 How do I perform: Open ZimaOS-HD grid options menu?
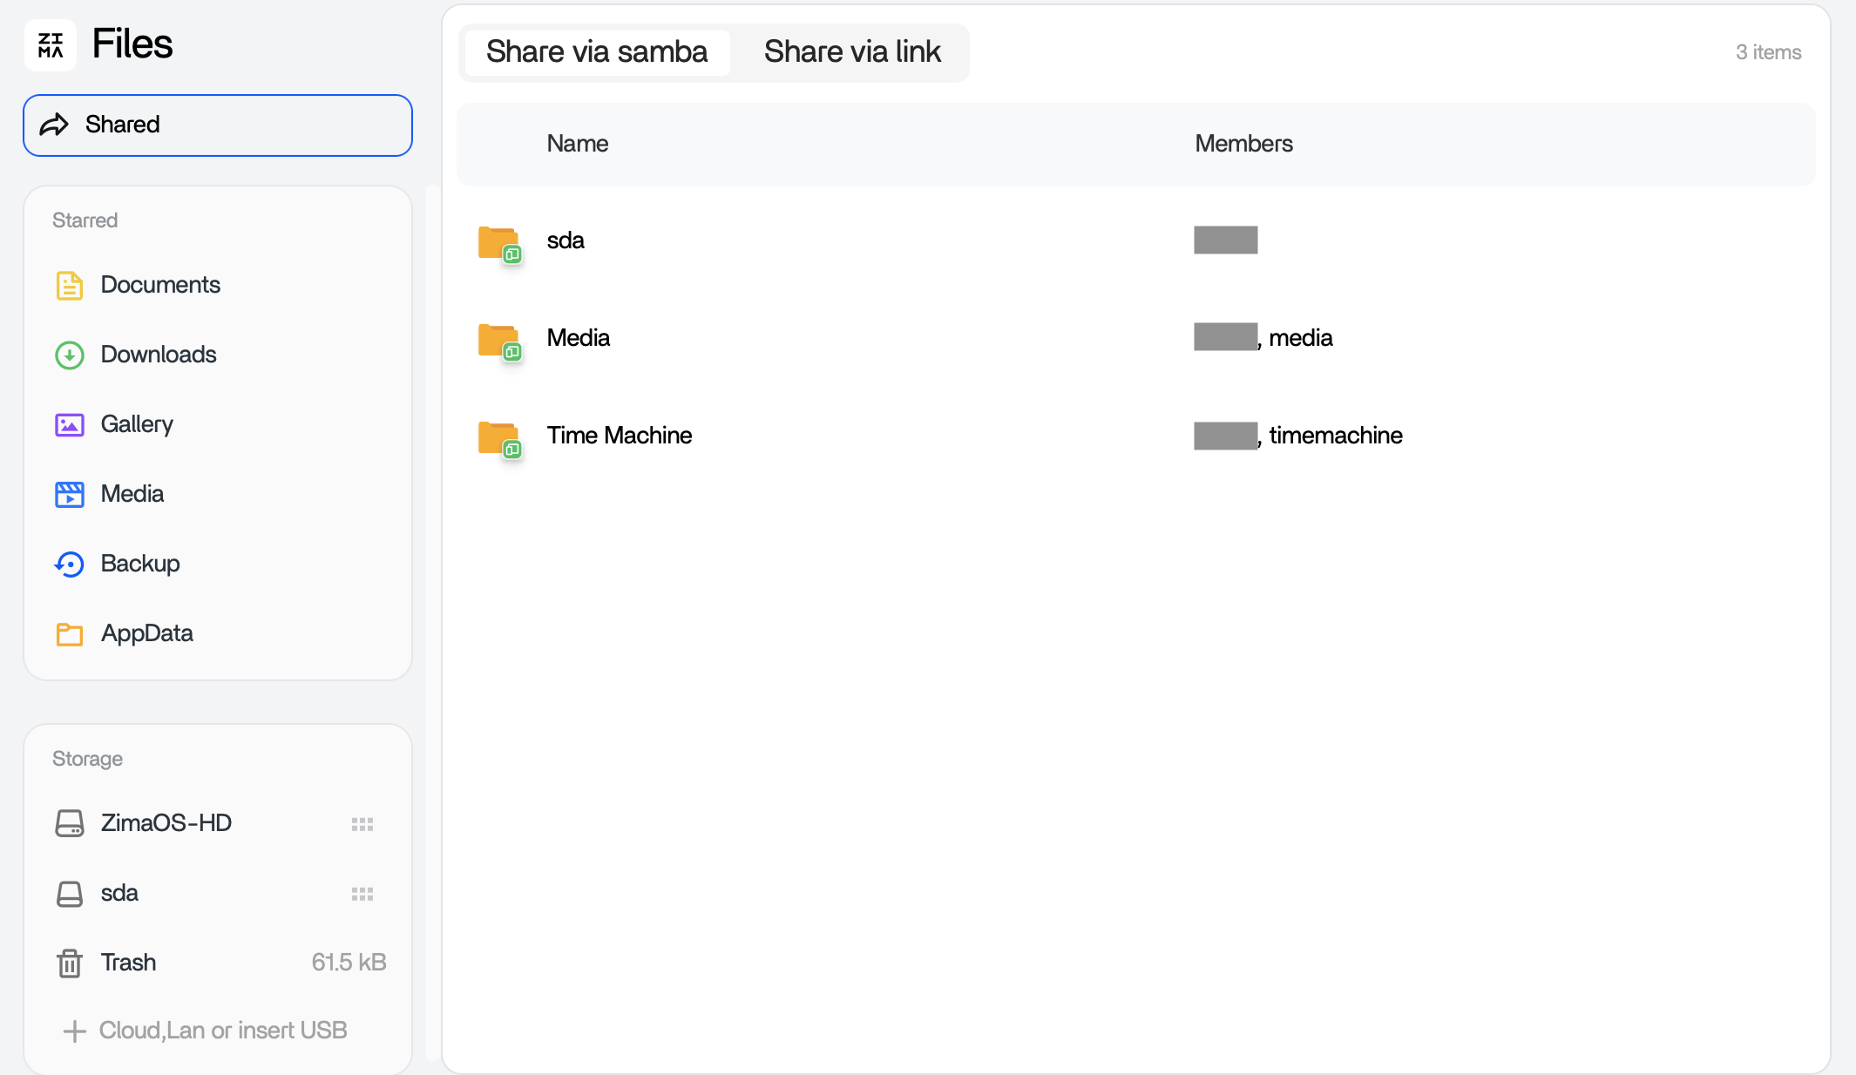coord(362,823)
